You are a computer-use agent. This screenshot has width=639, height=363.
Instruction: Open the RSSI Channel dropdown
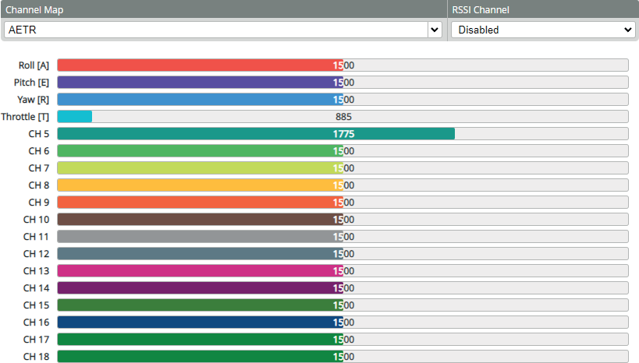[543, 30]
